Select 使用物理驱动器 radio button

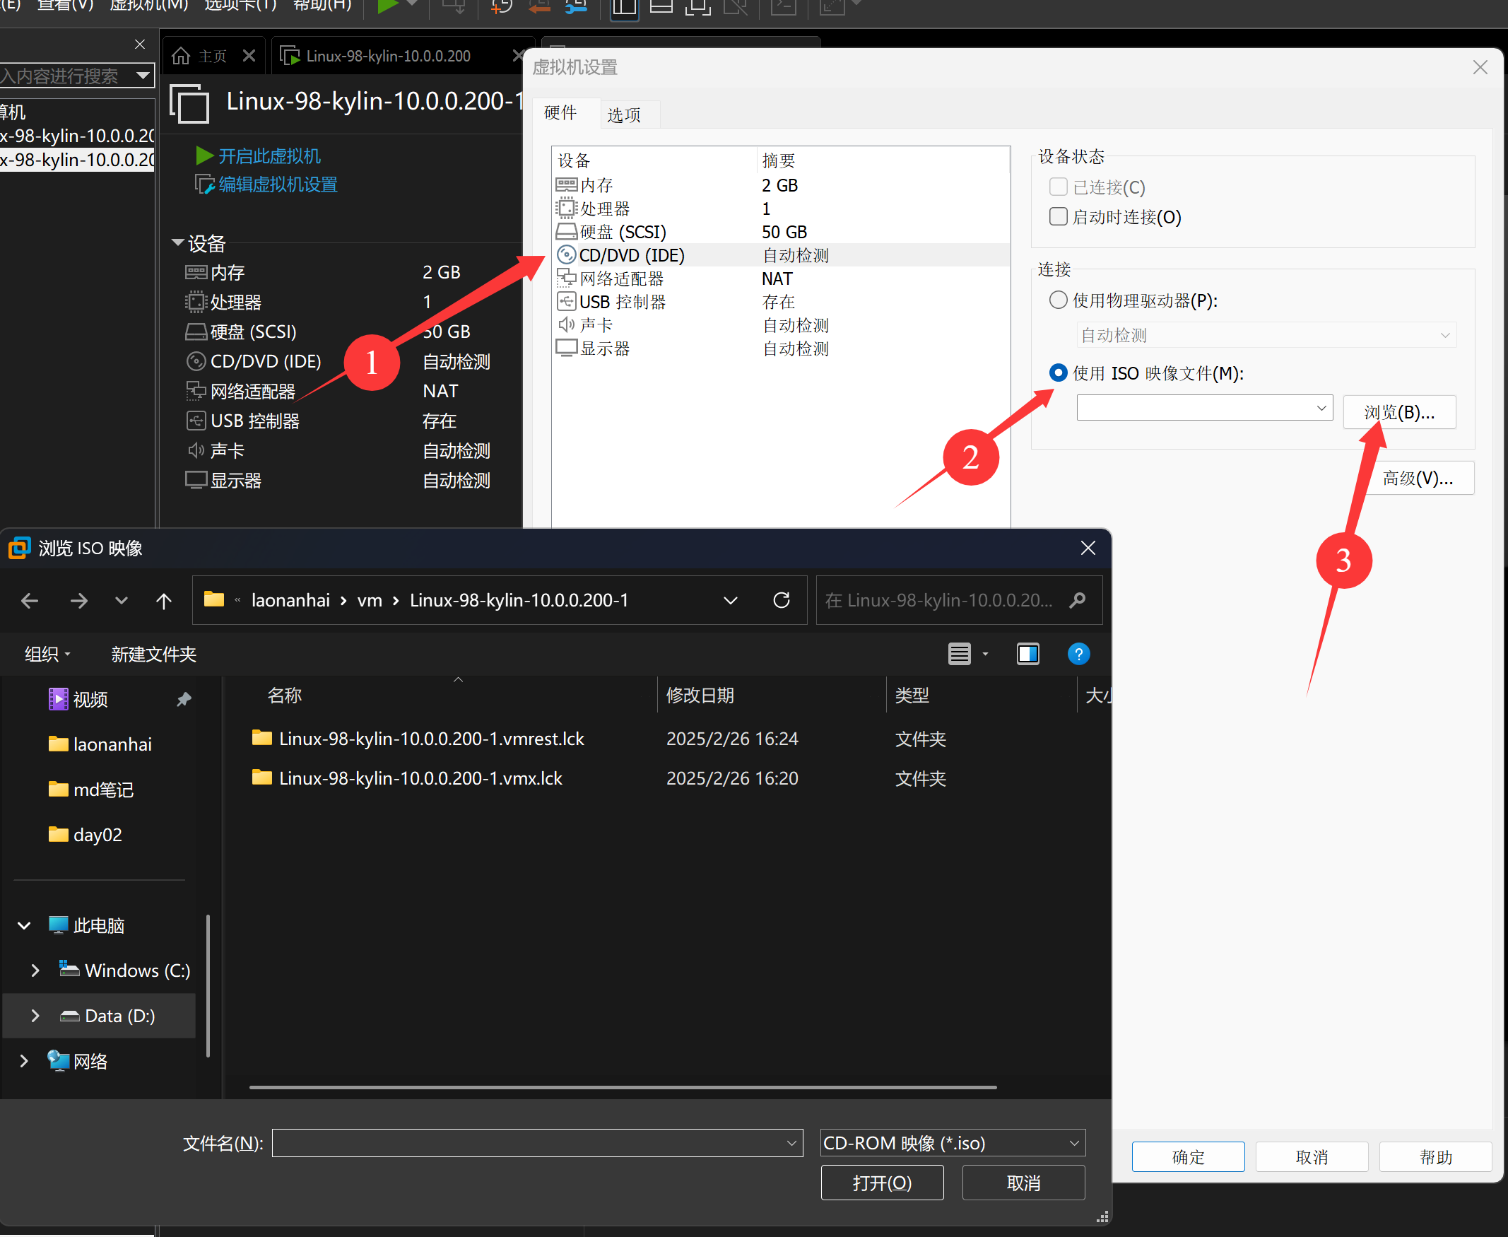tap(1059, 300)
